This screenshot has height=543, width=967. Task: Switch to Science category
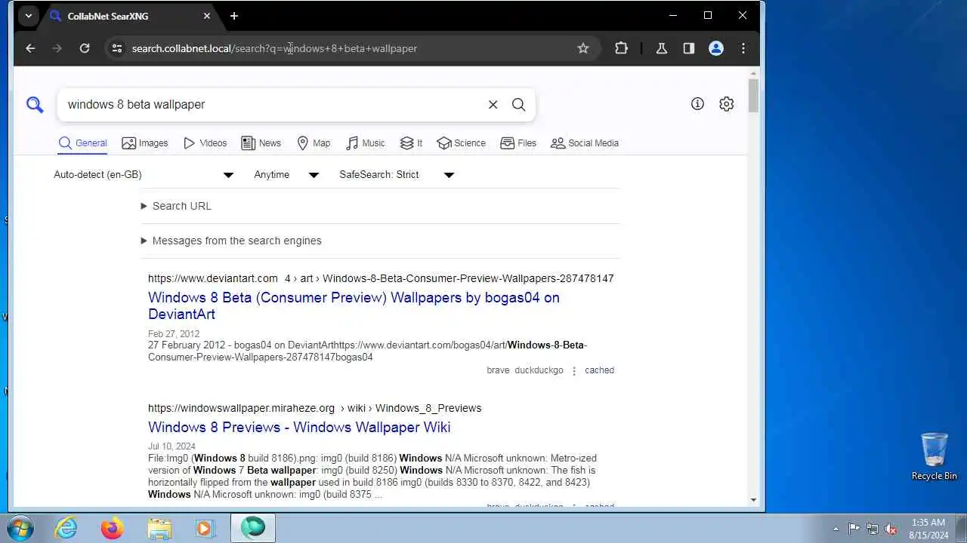coord(461,143)
